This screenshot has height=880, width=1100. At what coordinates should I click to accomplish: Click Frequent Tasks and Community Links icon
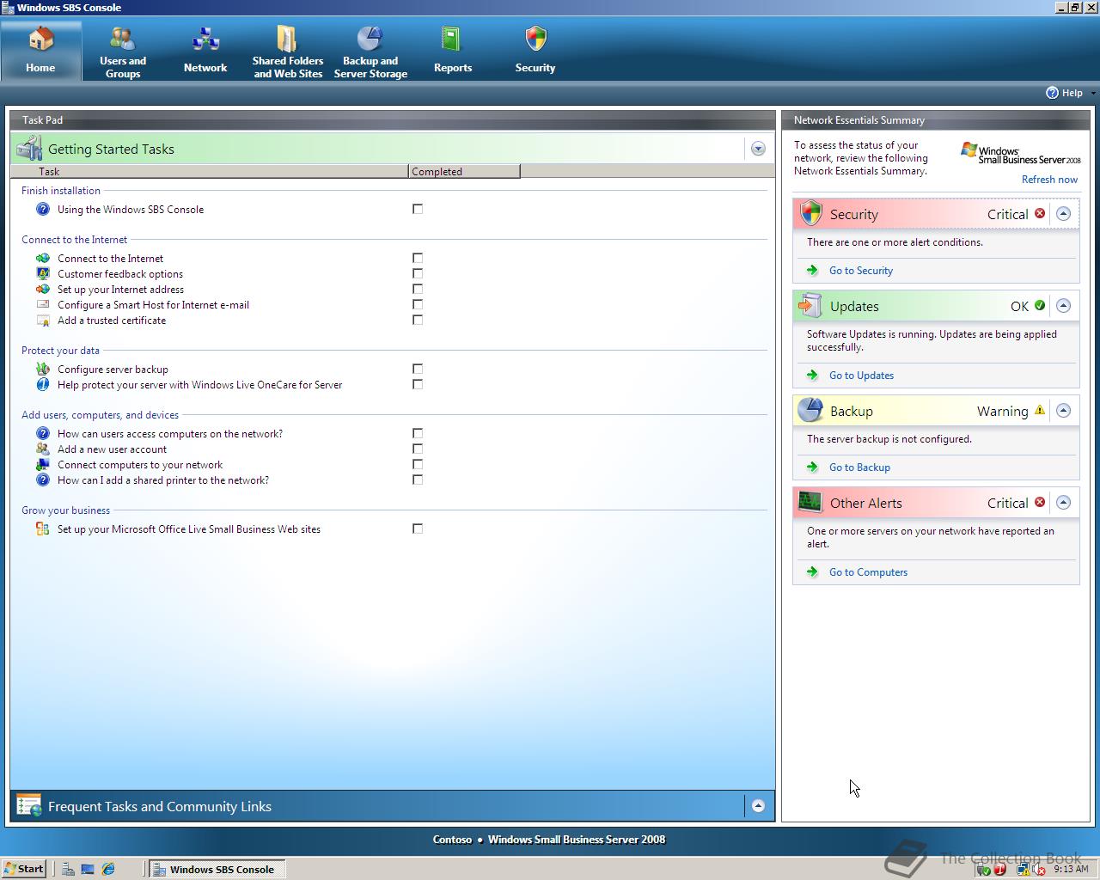[29, 805]
